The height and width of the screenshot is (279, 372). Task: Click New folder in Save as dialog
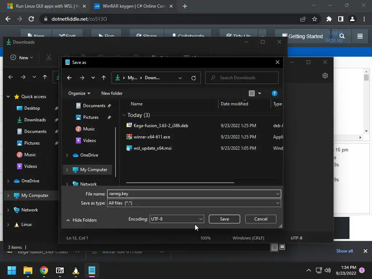[x=112, y=93]
